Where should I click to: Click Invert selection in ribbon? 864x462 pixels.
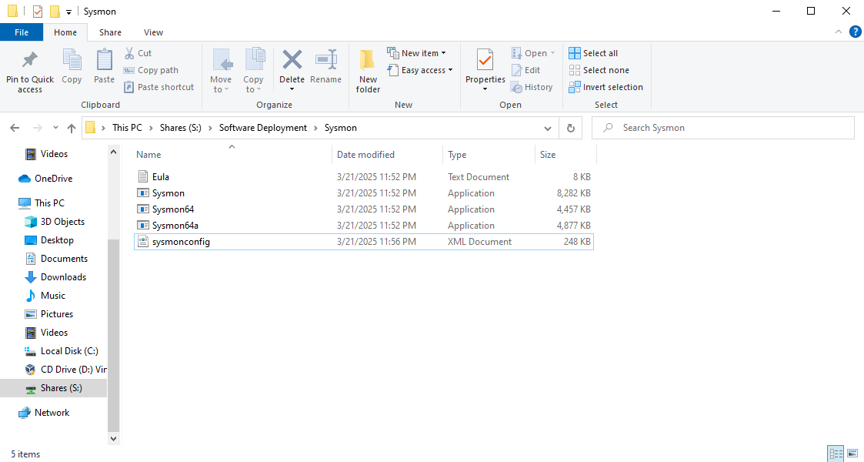point(605,87)
